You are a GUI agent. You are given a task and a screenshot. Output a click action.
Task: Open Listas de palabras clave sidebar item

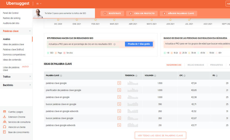(x=11, y=69)
